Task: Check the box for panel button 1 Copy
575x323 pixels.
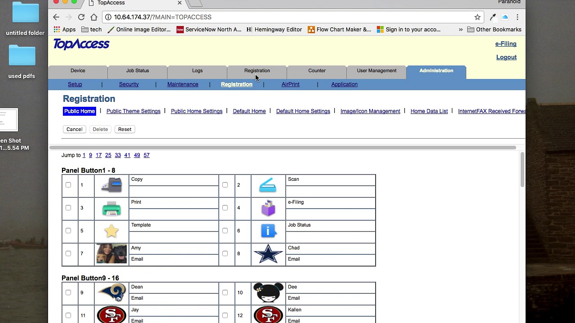Action: [x=68, y=185]
